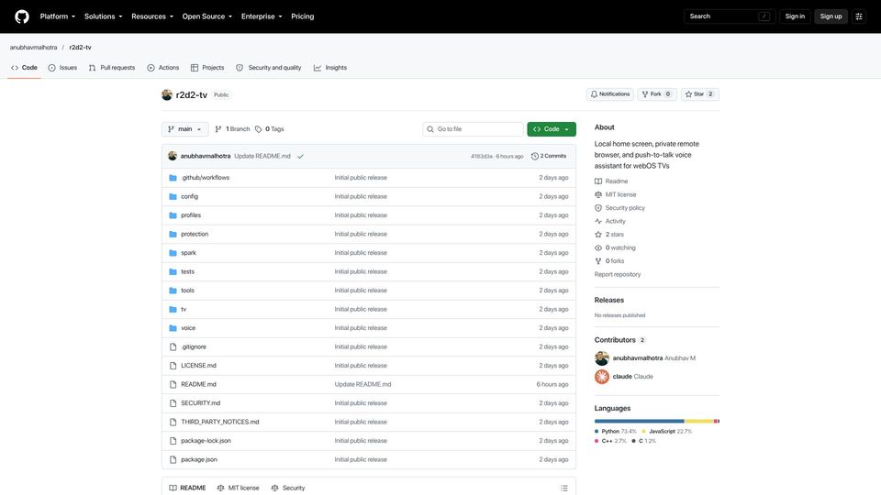The height and width of the screenshot is (495, 881).
Task: Click the protection folder icon
Action: (x=173, y=234)
